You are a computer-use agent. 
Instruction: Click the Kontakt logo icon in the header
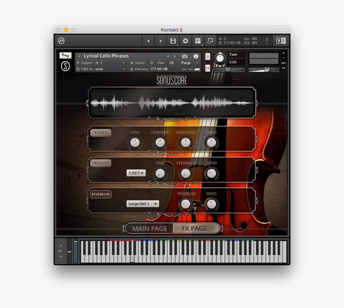61,40
